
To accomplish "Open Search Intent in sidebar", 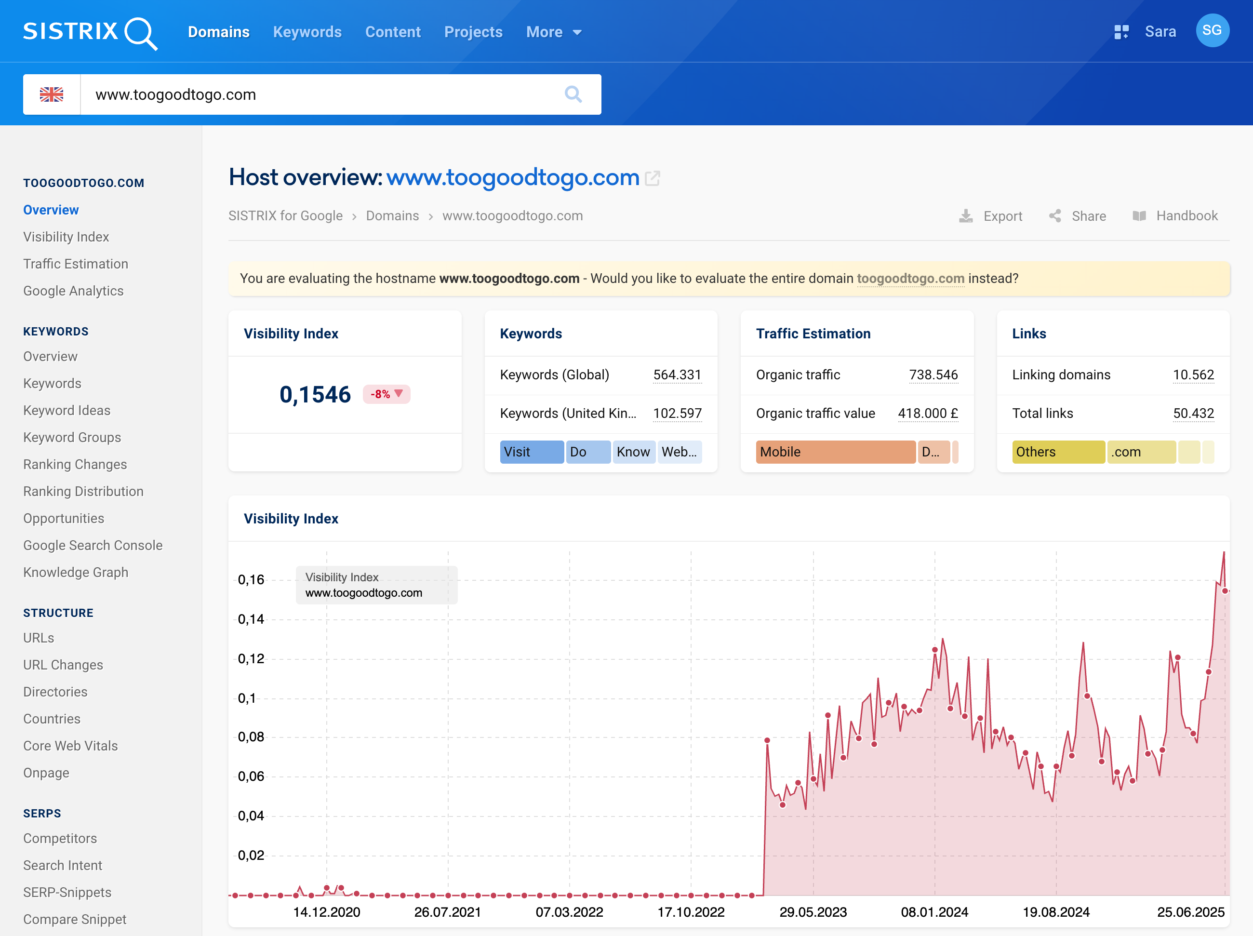I will (x=63, y=865).
